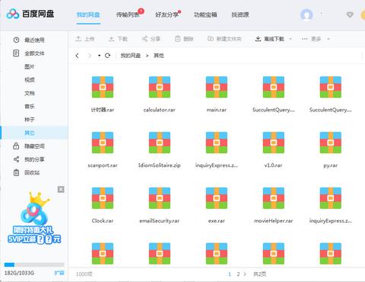Filter by 音乐 category

coord(30,107)
